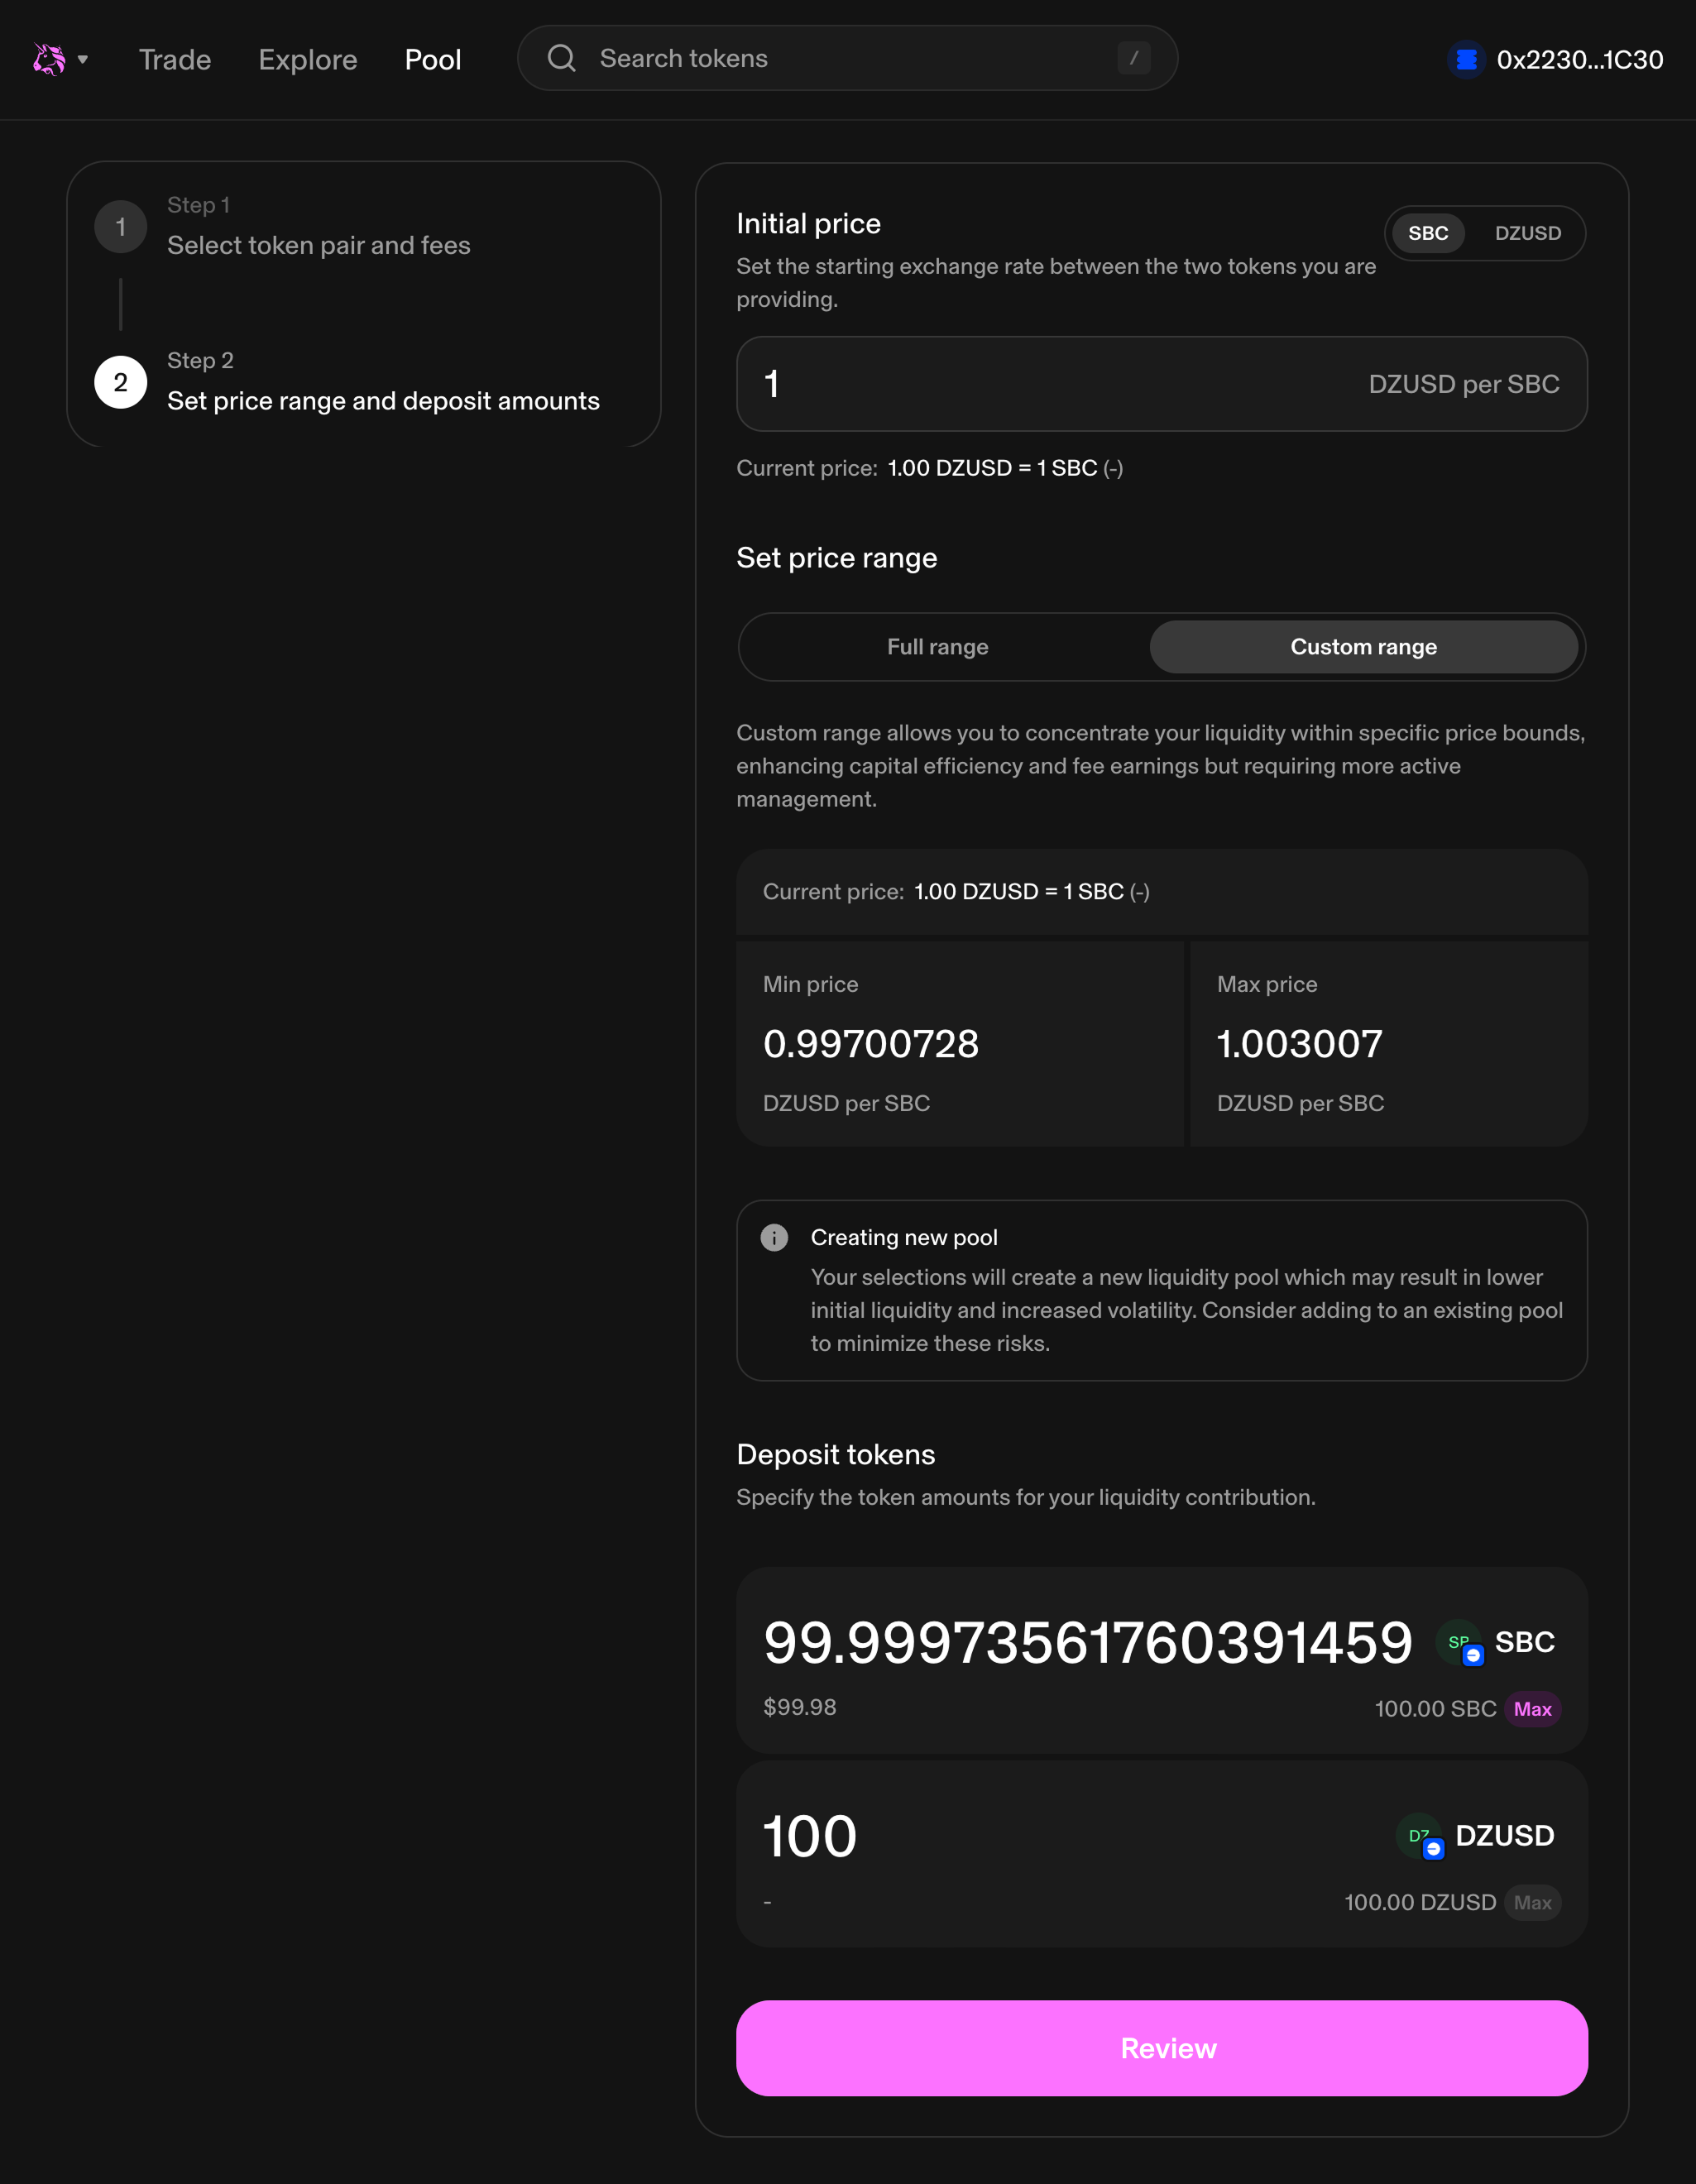Click the Step 2 number circle
The image size is (1696, 2184).
point(120,382)
